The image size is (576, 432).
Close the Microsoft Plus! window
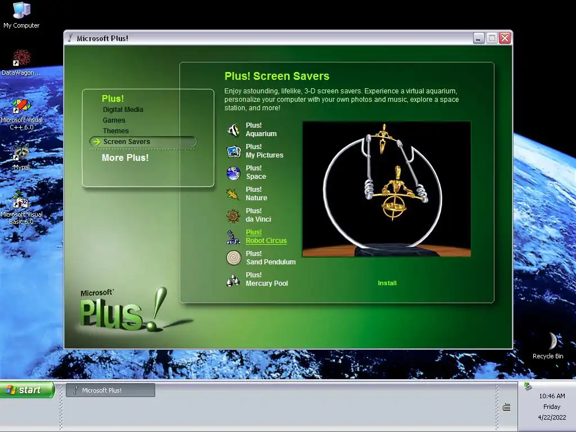(505, 38)
